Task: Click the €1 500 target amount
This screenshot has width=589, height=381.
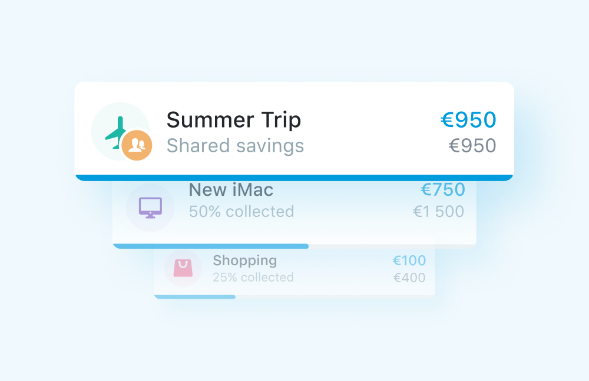Action: click(438, 212)
